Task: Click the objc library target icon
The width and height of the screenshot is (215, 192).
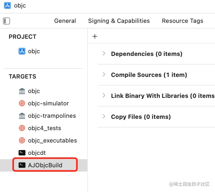Action: (22, 91)
